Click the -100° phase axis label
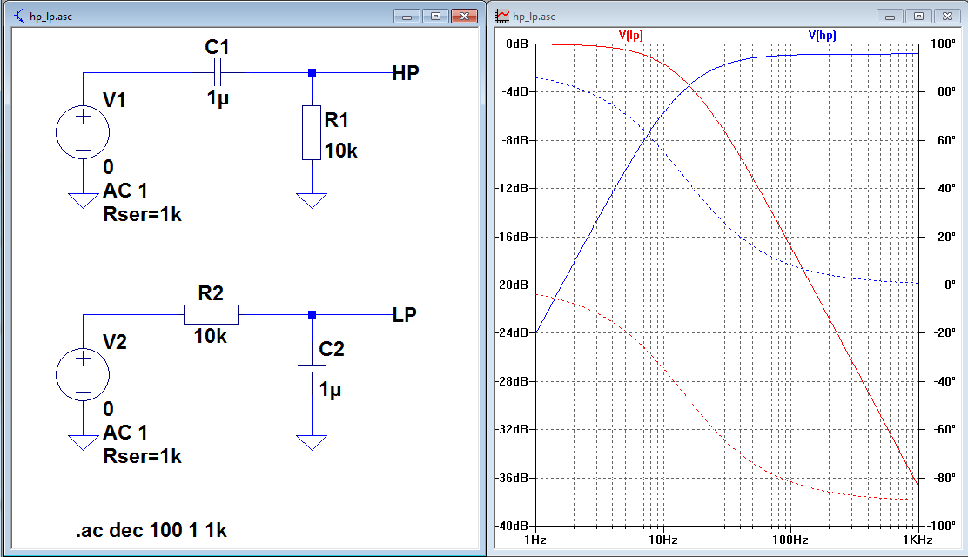Image resolution: width=968 pixels, height=557 pixels. coord(942,527)
